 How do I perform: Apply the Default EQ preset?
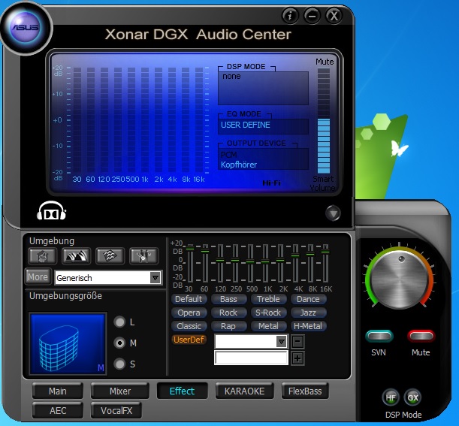click(189, 299)
